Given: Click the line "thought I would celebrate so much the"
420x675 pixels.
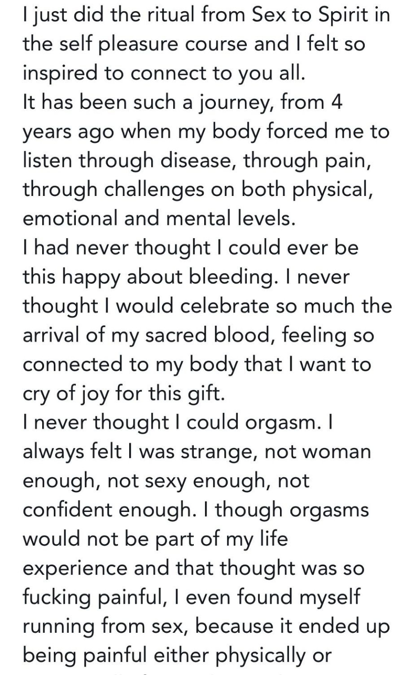Looking at the screenshot, I should (207, 307).
